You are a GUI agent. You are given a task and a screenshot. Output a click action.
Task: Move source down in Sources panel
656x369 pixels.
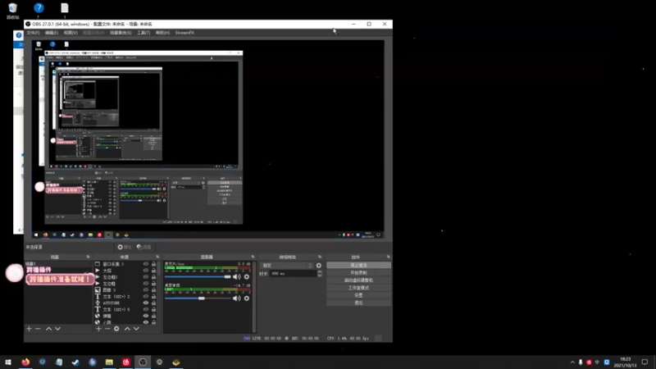pyautogui.click(x=136, y=329)
